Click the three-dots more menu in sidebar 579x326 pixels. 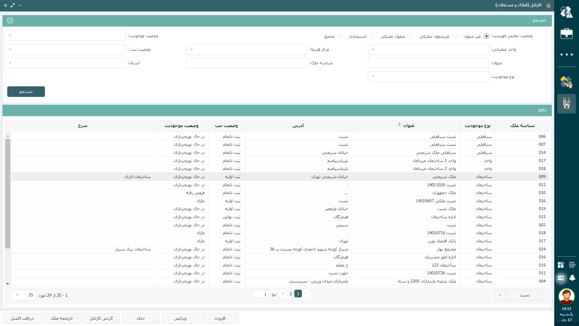[x=566, y=55]
